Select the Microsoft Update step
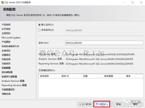 [11, 38]
